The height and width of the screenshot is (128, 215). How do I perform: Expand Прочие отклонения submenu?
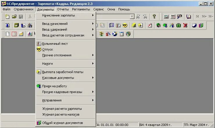click(x=66, y=55)
